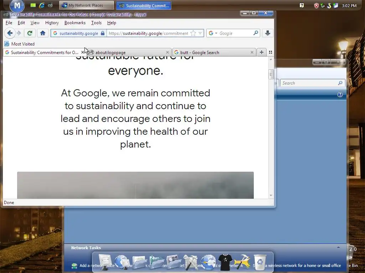The width and height of the screenshot is (365, 273).
Task: Launch Internet Explorer from quick launch
Action: tap(42, 5)
